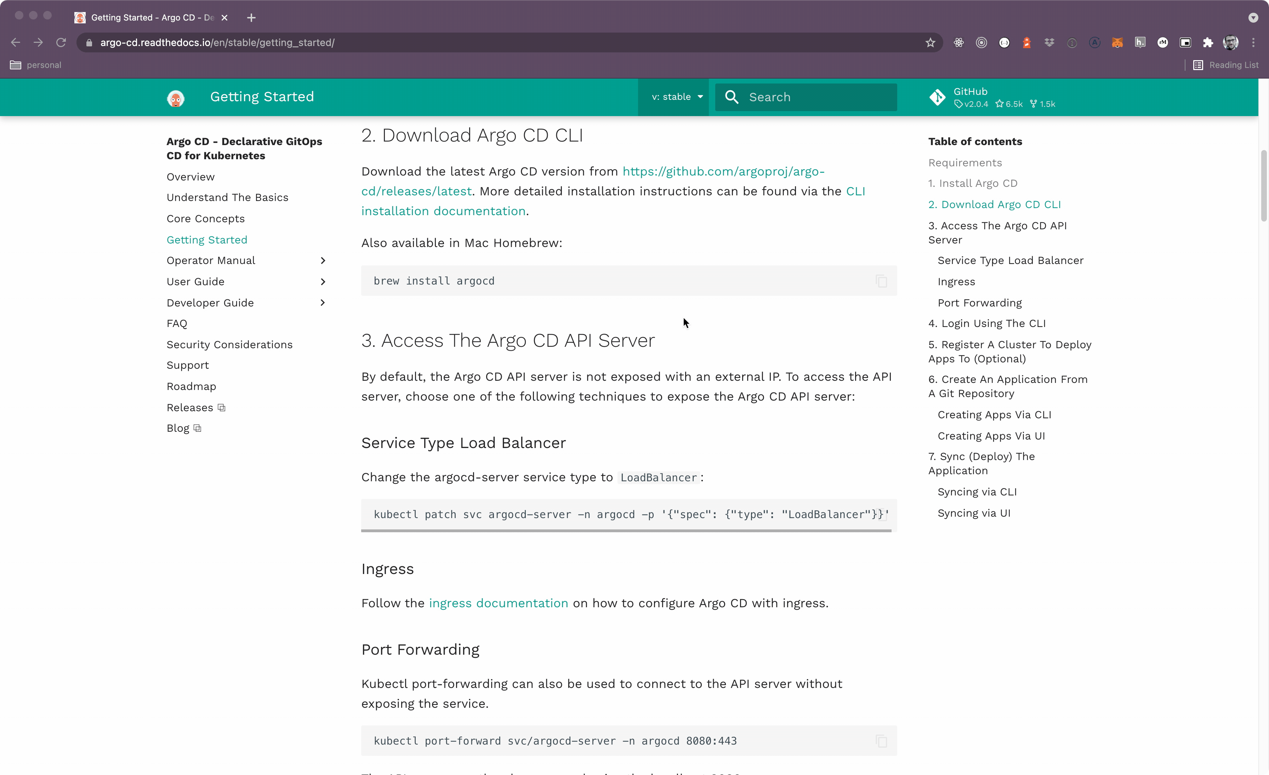
Task: Open Security Considerations page
Action: pos(229,345)
